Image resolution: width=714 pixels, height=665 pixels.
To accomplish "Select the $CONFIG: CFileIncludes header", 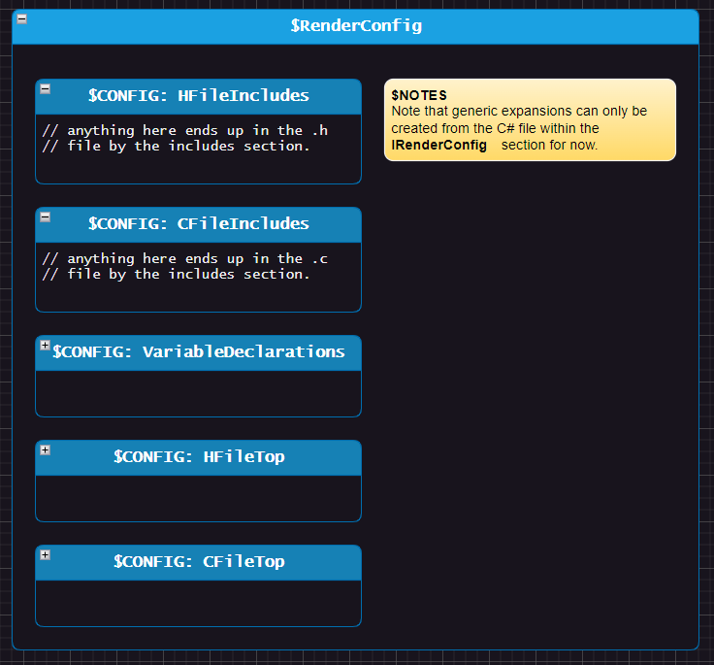I will click(199, 224).
